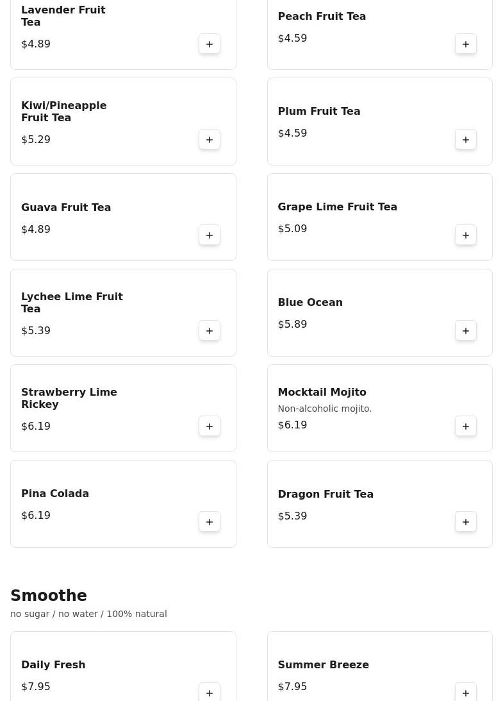Open Blue Ocean item name
Viewport: 503px width, 701px height.
coord(310,302)
